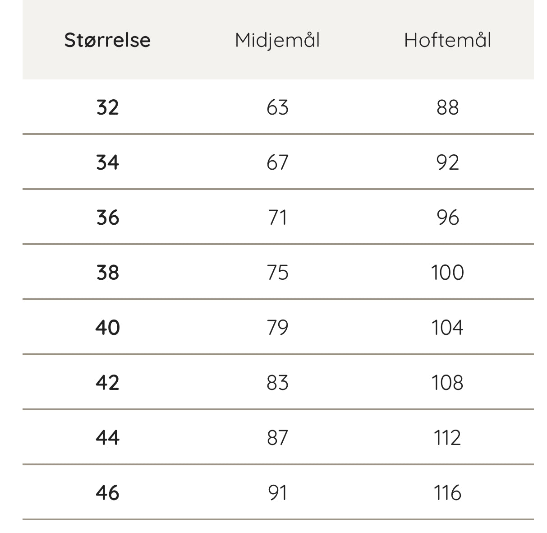Click the hip value 116
Screen dimensions: 547x533
(447, 493)
